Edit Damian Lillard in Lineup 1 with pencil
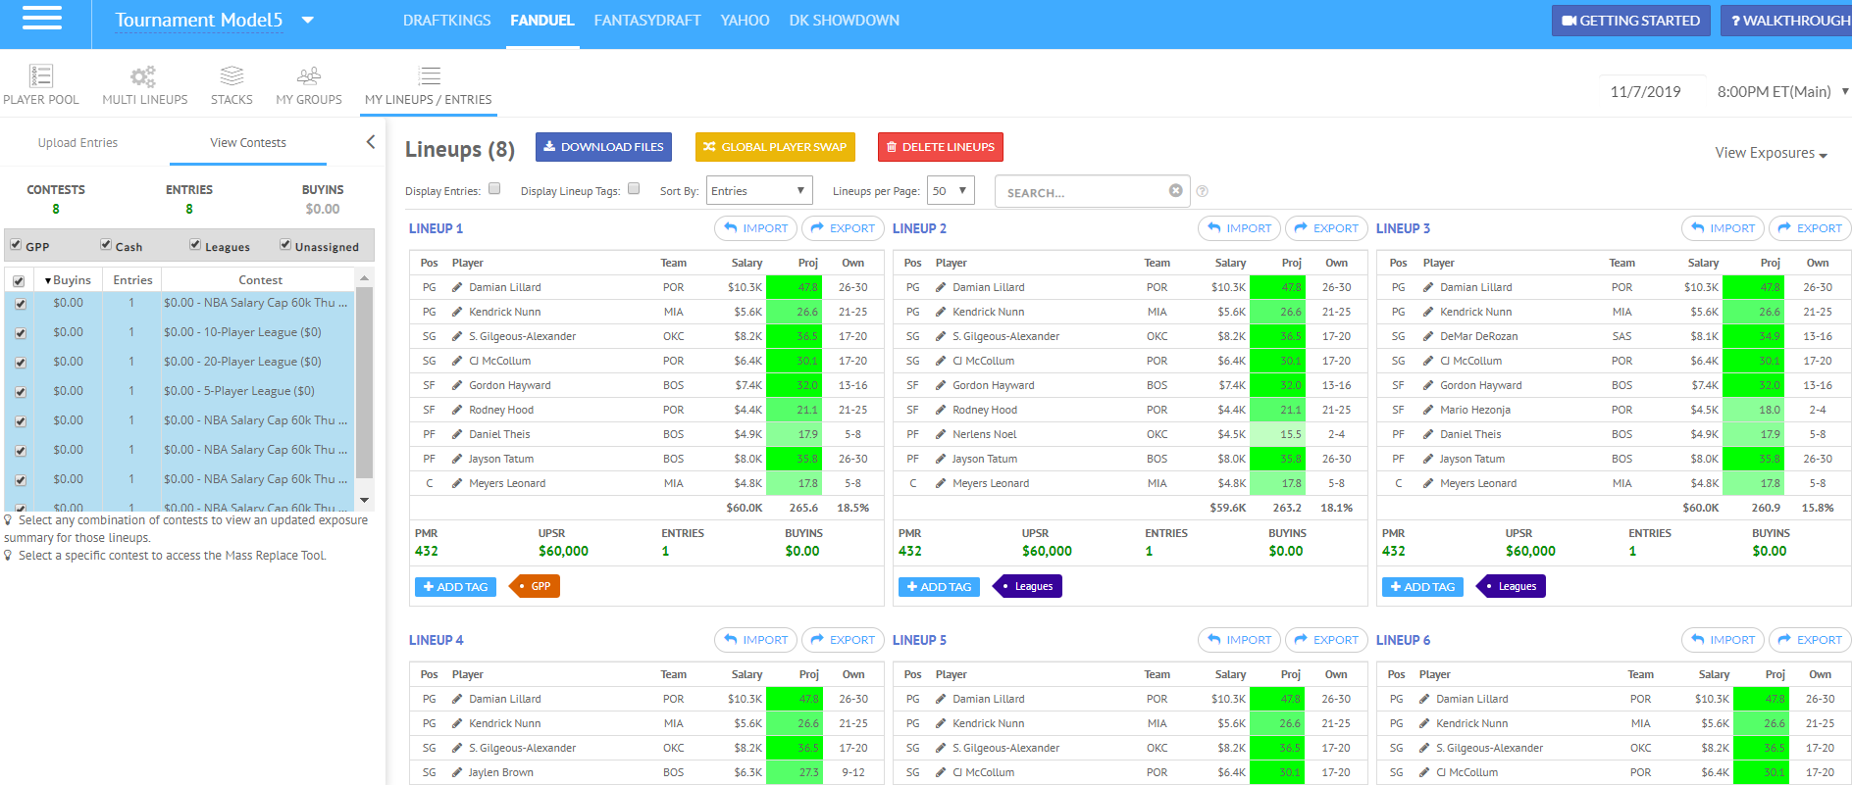 coord(457,287)
